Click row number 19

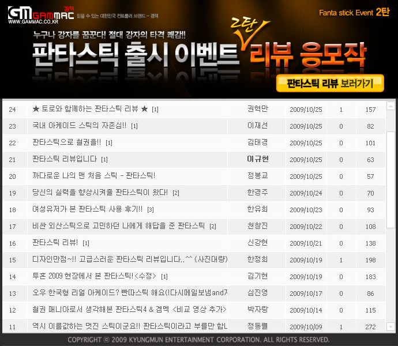pos(12,193)
